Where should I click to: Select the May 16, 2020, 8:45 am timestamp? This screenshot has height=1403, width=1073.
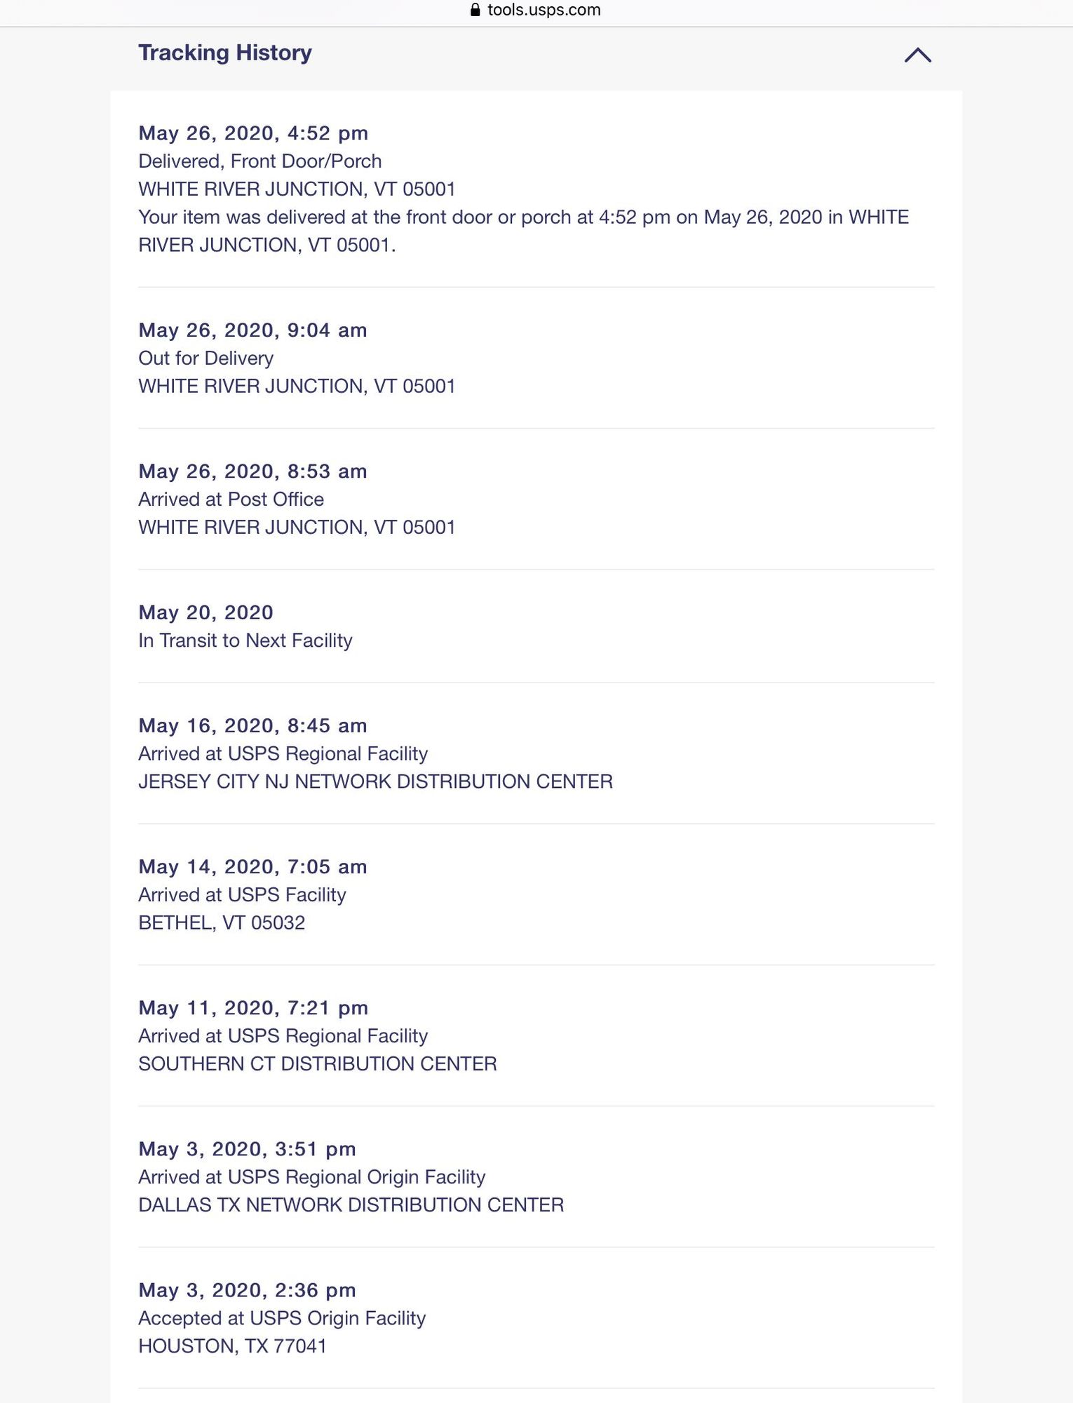(252, 725)
